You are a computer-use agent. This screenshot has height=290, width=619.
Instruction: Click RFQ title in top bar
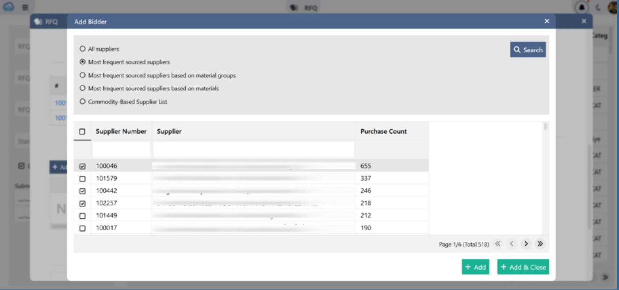click(311, 8)
